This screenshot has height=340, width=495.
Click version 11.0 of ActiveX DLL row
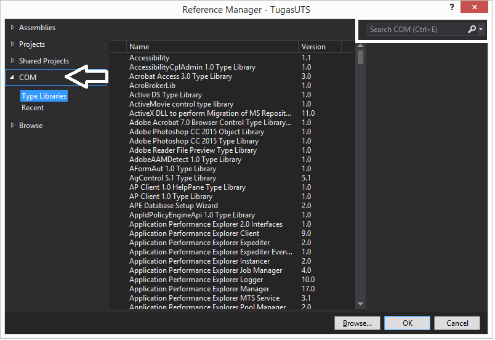[x=308, y=113]
